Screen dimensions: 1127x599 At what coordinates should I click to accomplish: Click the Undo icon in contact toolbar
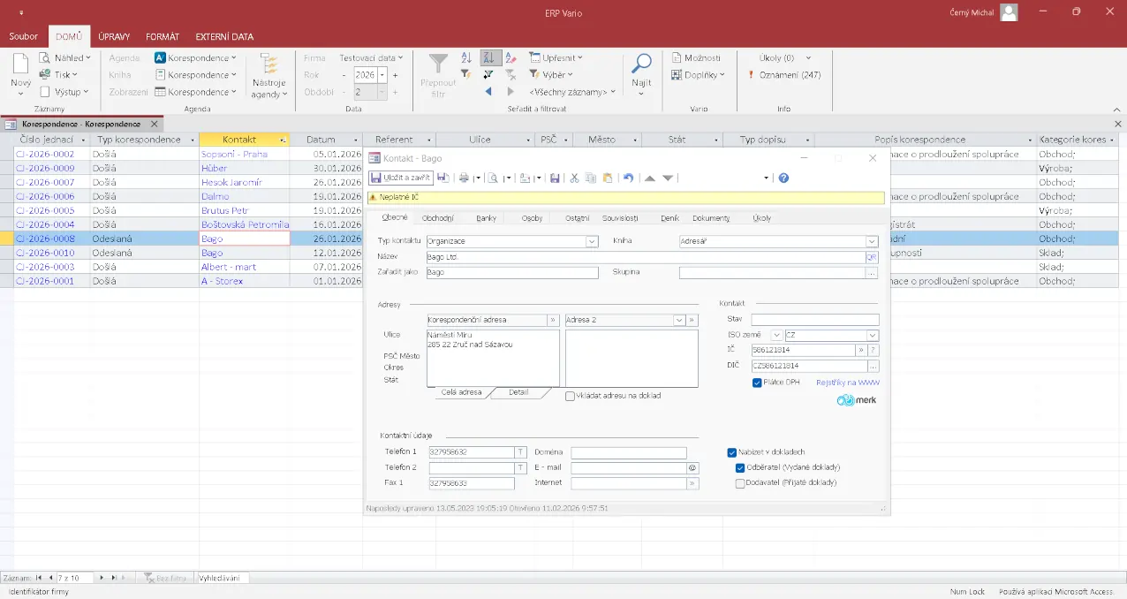(628, 178)
